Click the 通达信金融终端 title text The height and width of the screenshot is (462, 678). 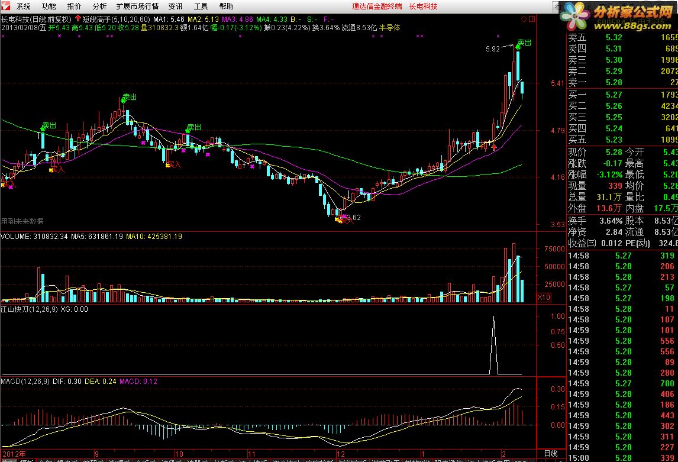377,7
